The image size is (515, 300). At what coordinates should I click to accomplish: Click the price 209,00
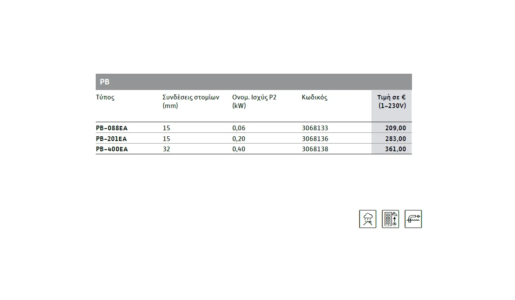[x=396, y=128]
